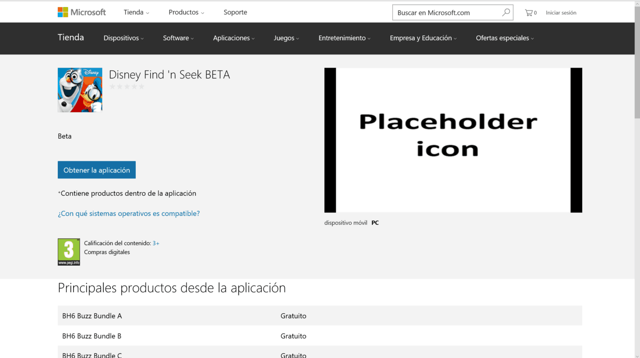Viewport: 640px width, 358px height.
Task: Open the shopping cart
Action: pyautogui.click(x=530, y=13)
